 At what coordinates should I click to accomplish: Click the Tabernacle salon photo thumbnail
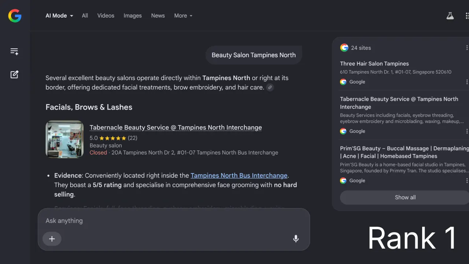(64, 139)
